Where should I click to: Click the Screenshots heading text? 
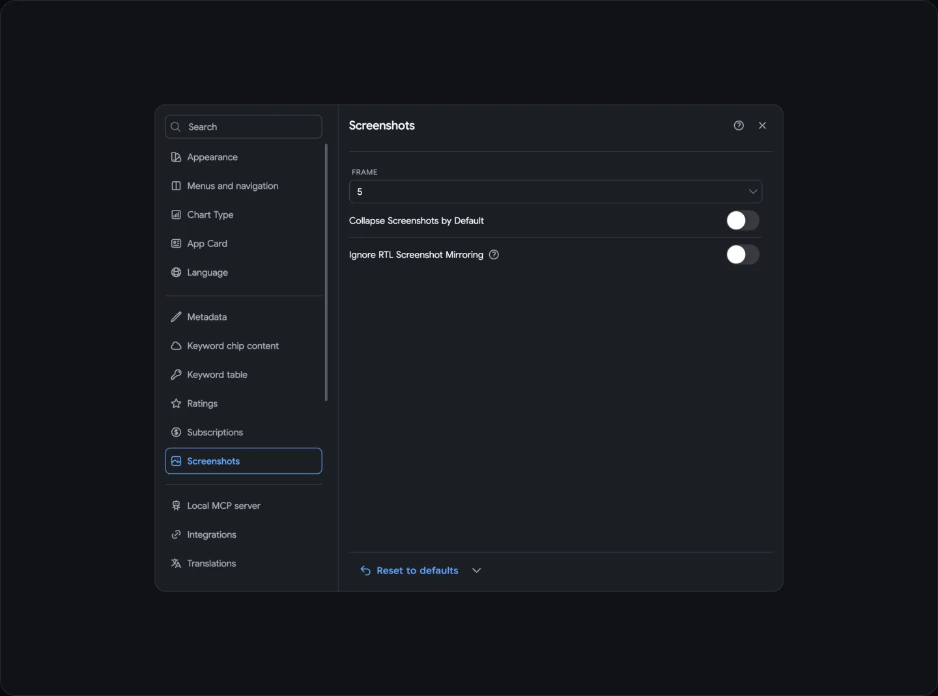point(382,125)
